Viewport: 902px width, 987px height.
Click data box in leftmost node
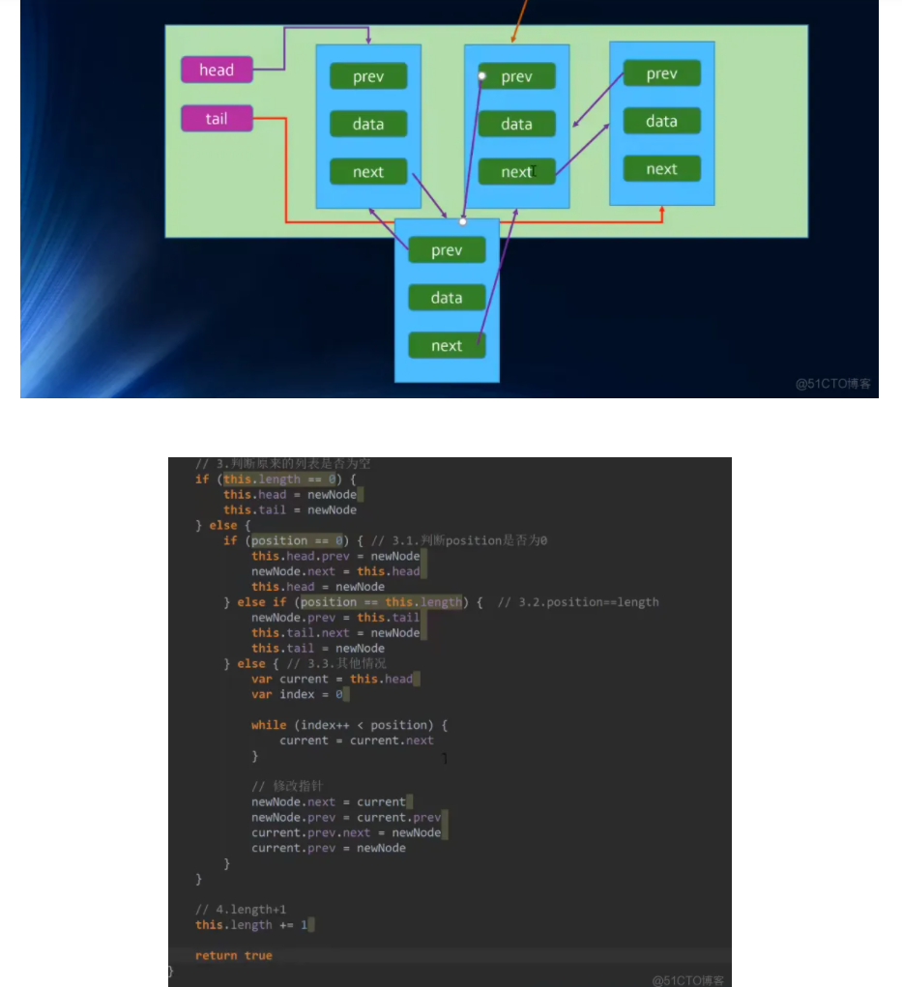click(x=368, y=124)
